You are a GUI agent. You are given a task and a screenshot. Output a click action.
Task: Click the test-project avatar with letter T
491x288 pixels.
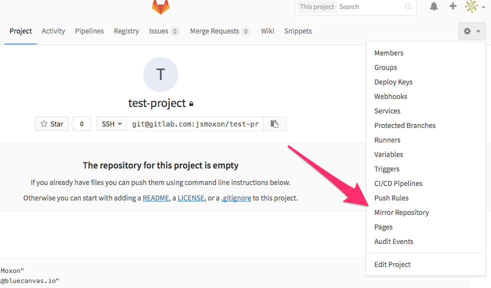pos(160,74)
